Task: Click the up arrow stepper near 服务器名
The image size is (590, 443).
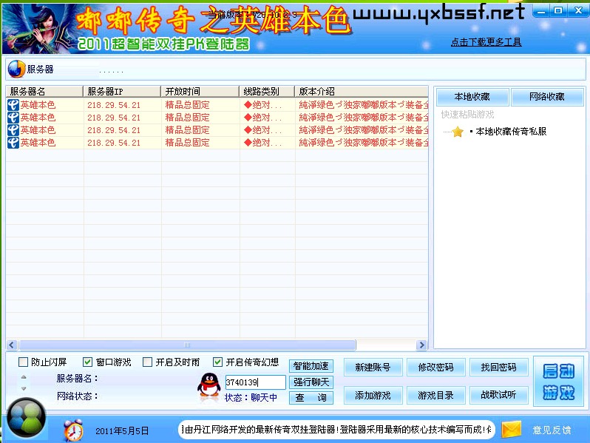Action: coord(24,377)
